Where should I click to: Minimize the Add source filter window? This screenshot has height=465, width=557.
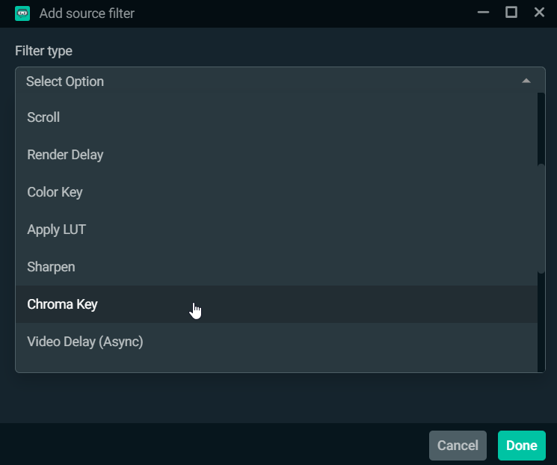(483, 13)
